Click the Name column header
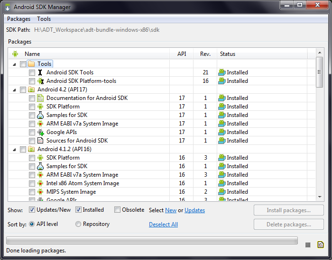This screenshot has width=332, height=260. [x=89, y=54]
